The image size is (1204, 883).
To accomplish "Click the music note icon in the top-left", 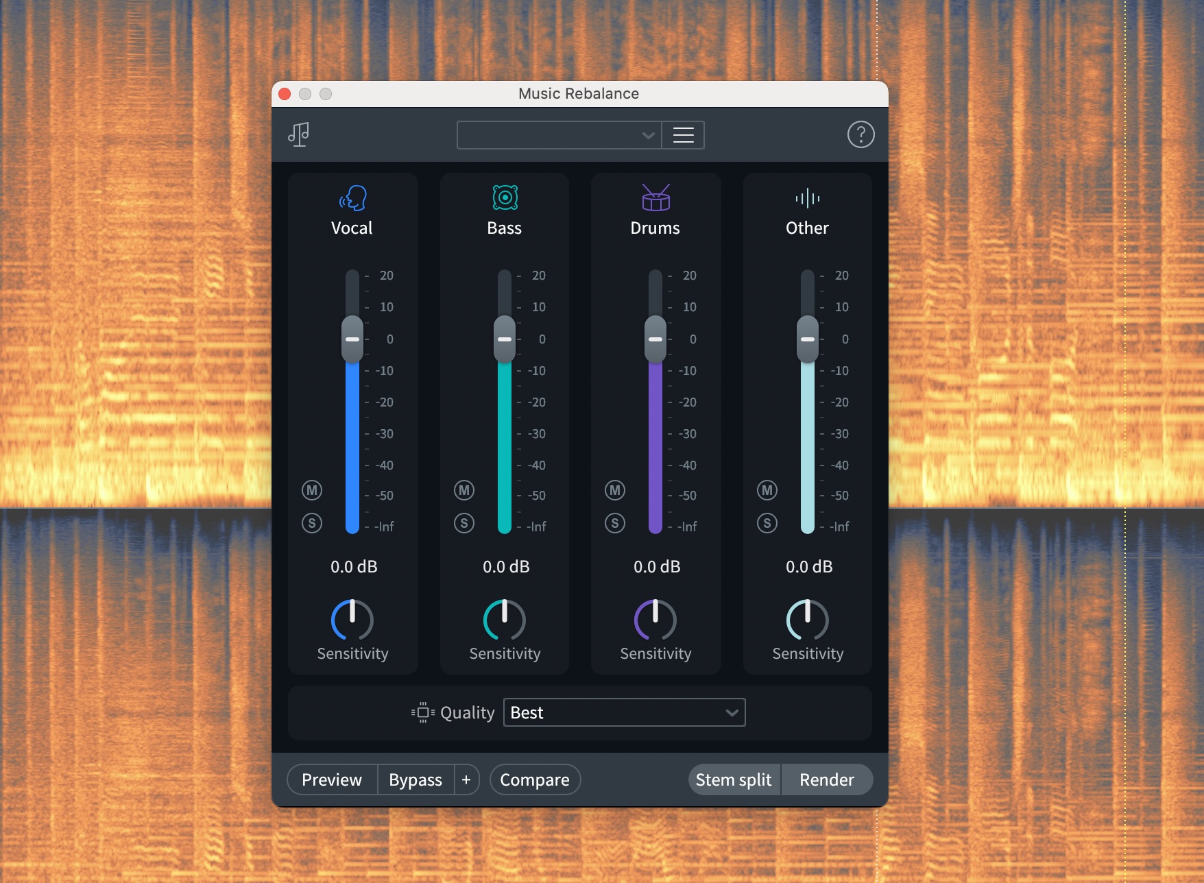I will point(299,134).
